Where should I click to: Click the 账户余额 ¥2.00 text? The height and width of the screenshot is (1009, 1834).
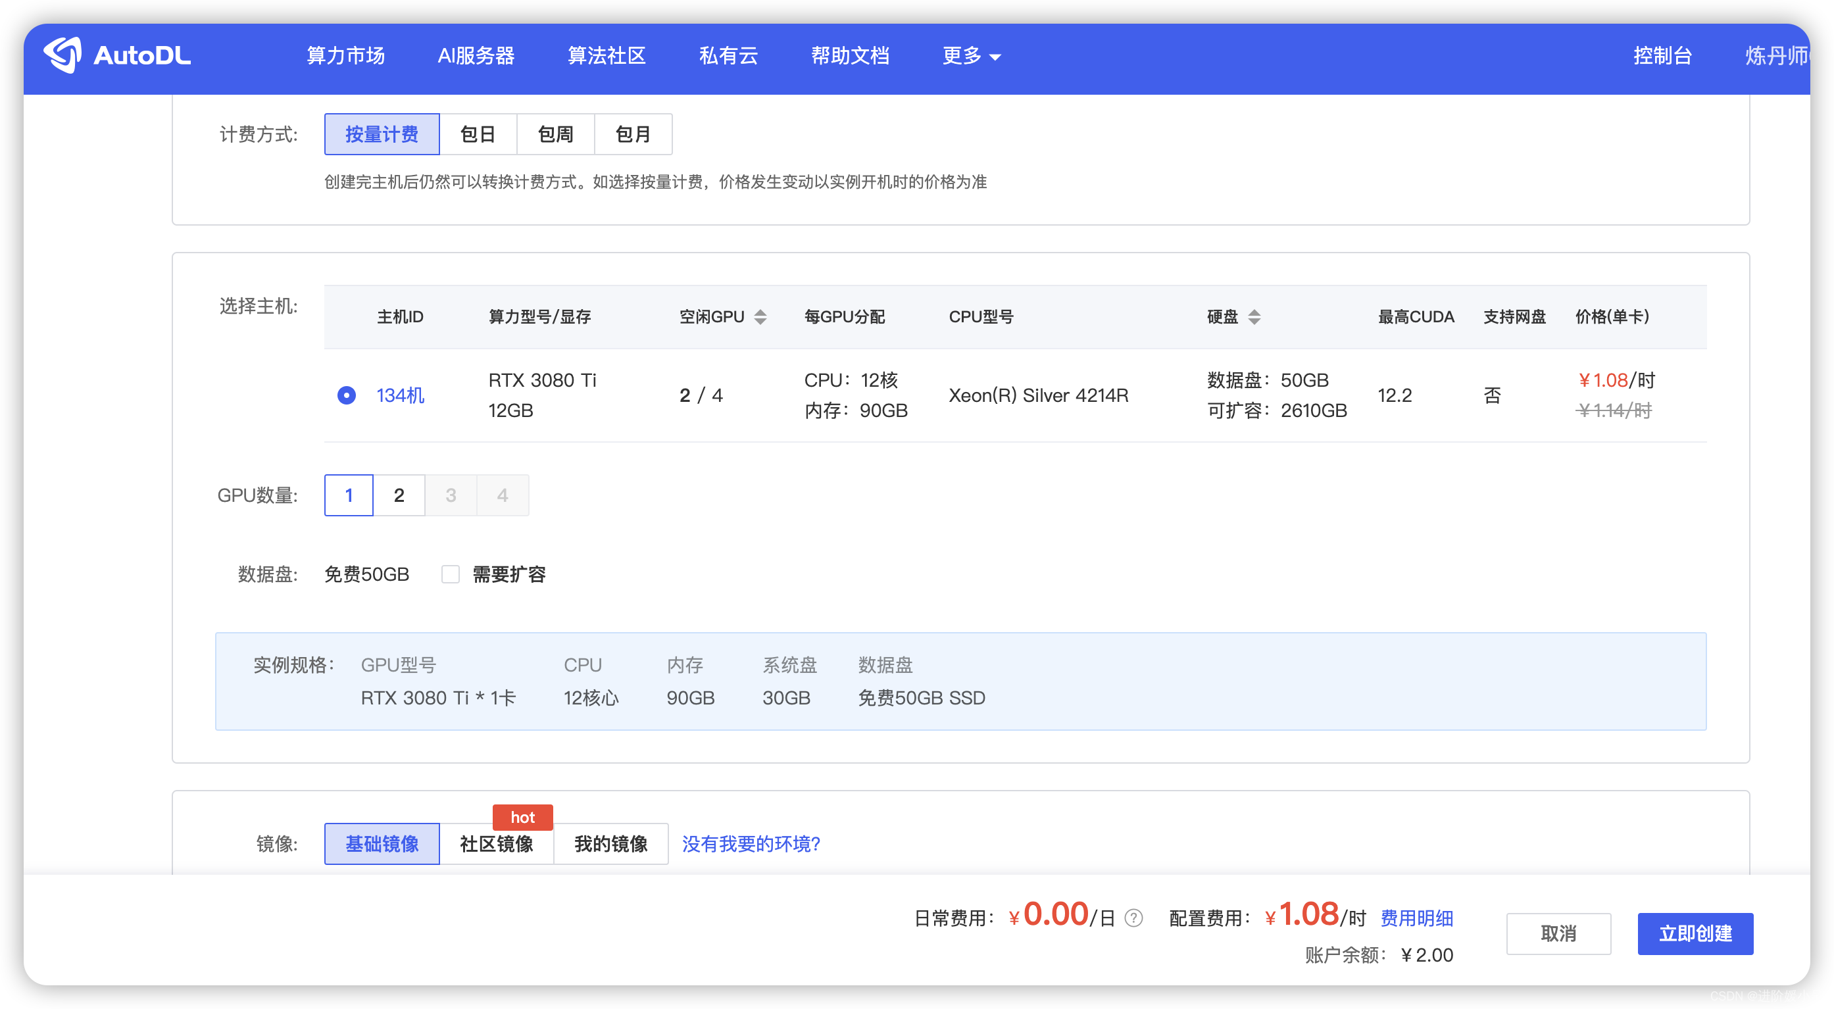click(1379, 955)
